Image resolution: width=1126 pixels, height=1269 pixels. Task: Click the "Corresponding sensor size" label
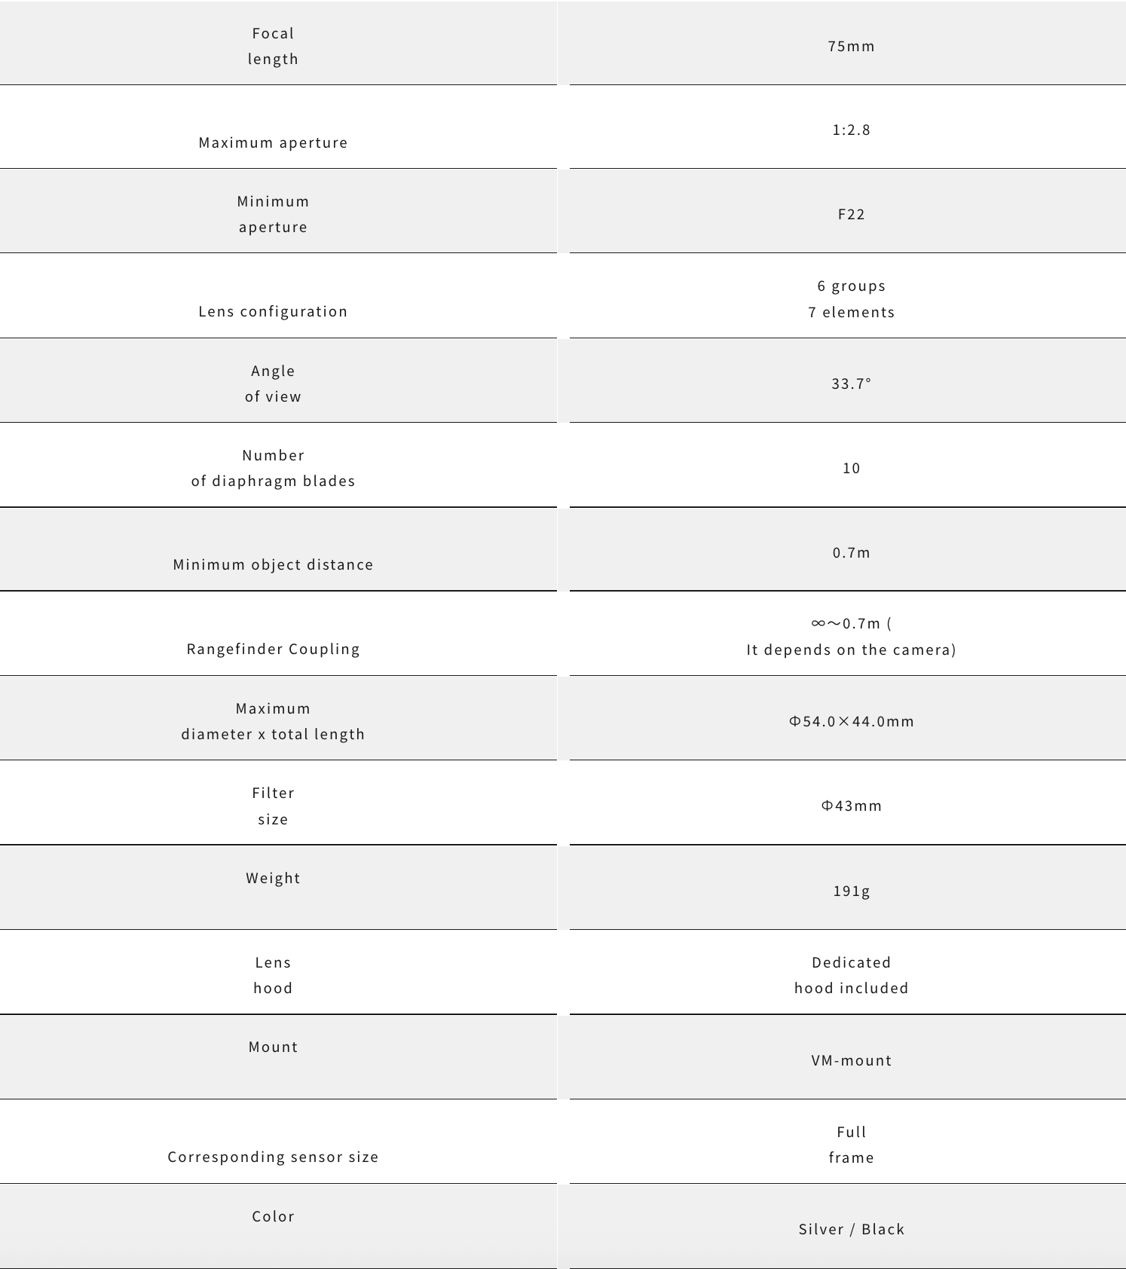pos(273,1157)
